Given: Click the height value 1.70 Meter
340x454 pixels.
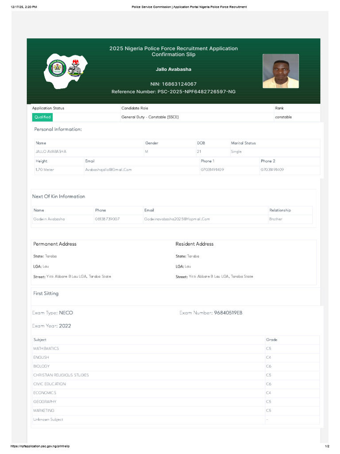Looking at the screenshot, I should tap(45, 170).
